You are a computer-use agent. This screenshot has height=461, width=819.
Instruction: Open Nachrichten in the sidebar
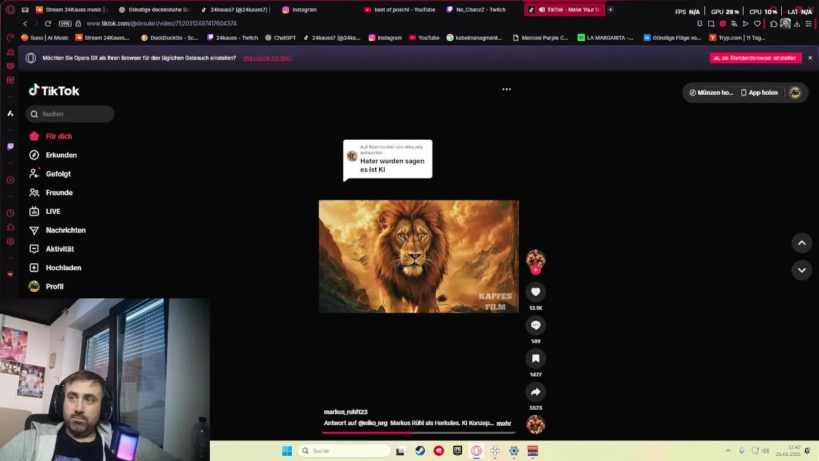point(57,230)
